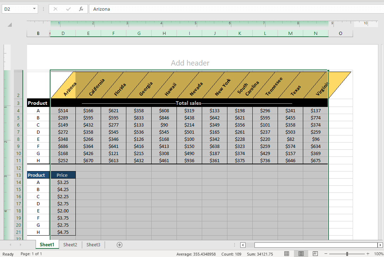384x257 pixels.
Task: Select column header N
Action: click(x=315, y=33)
